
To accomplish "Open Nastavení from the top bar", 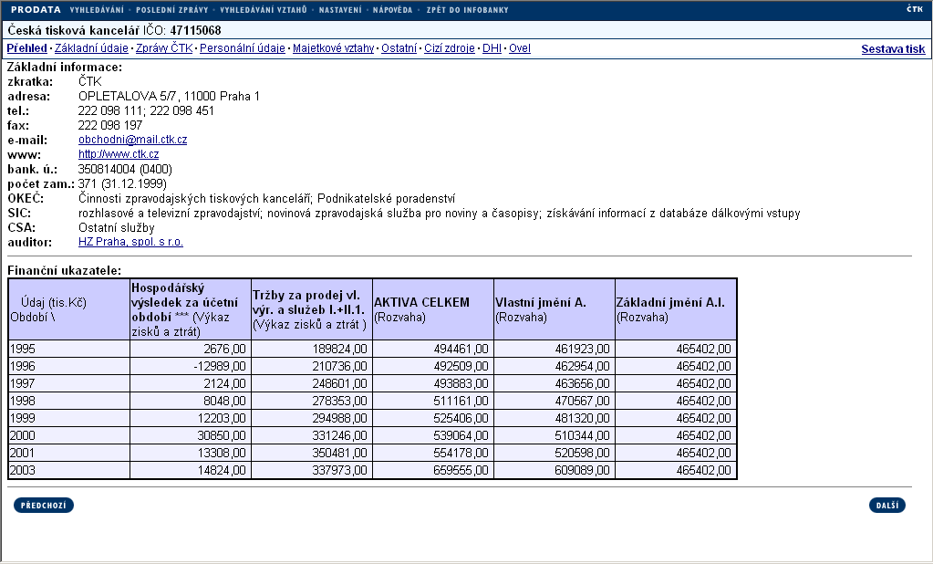I will [x=340, y=10].
